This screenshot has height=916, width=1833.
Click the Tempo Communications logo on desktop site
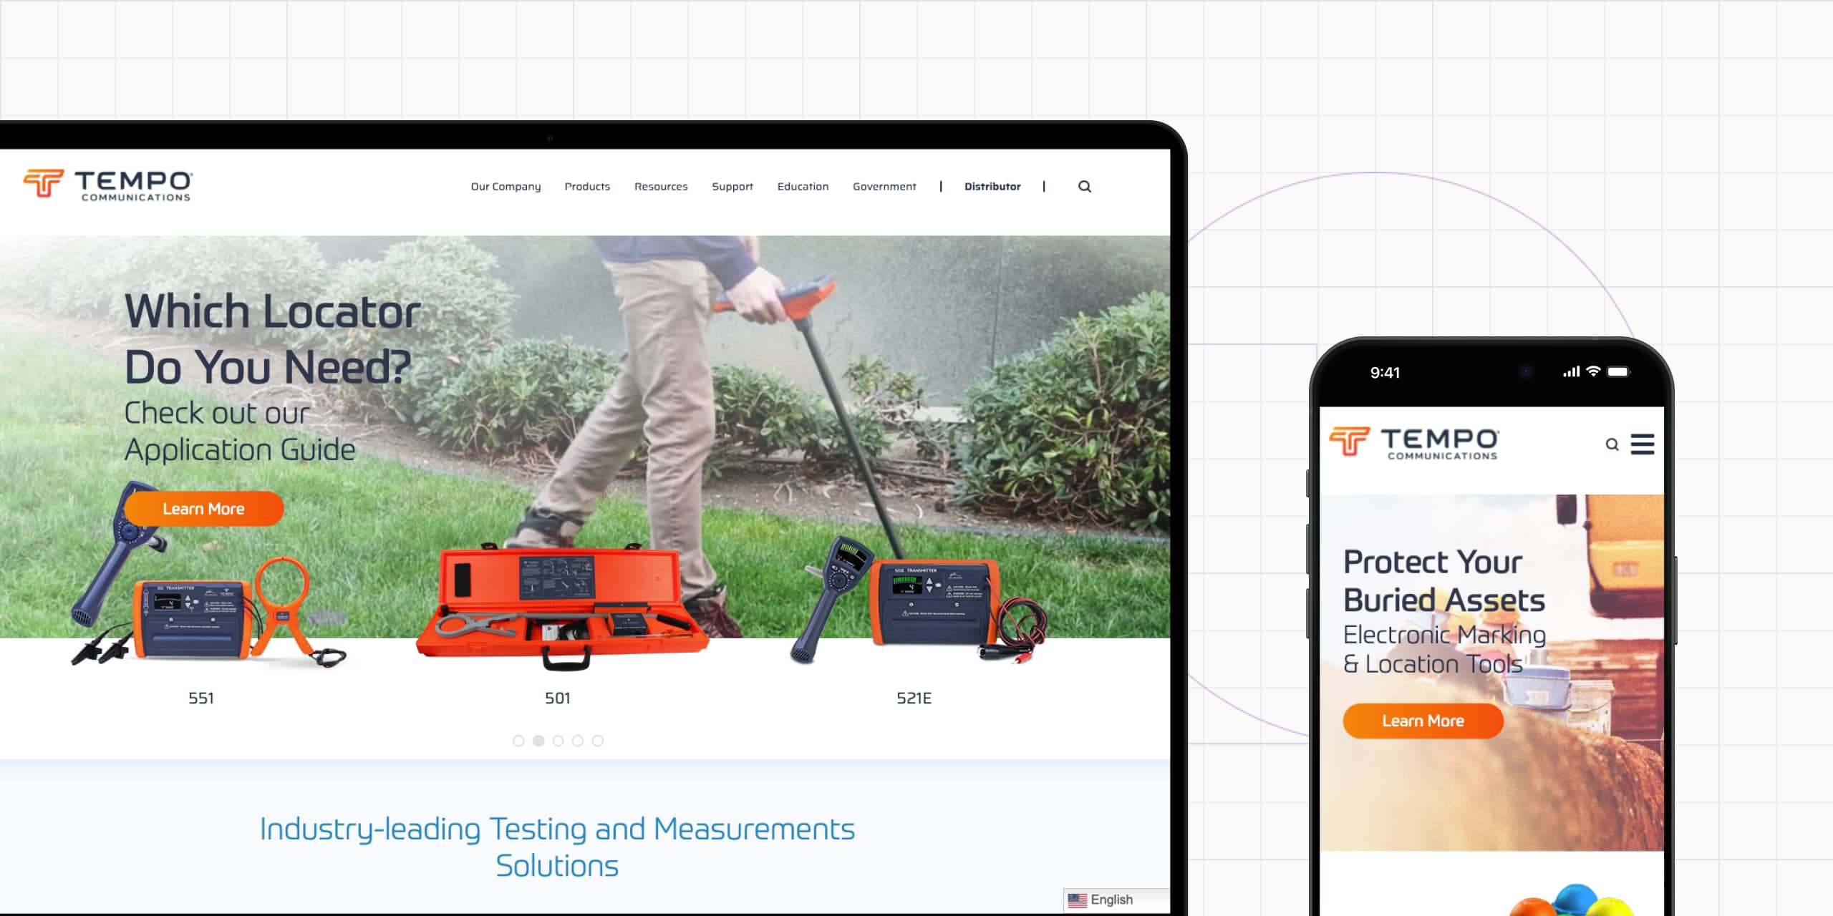click(107, 185)
